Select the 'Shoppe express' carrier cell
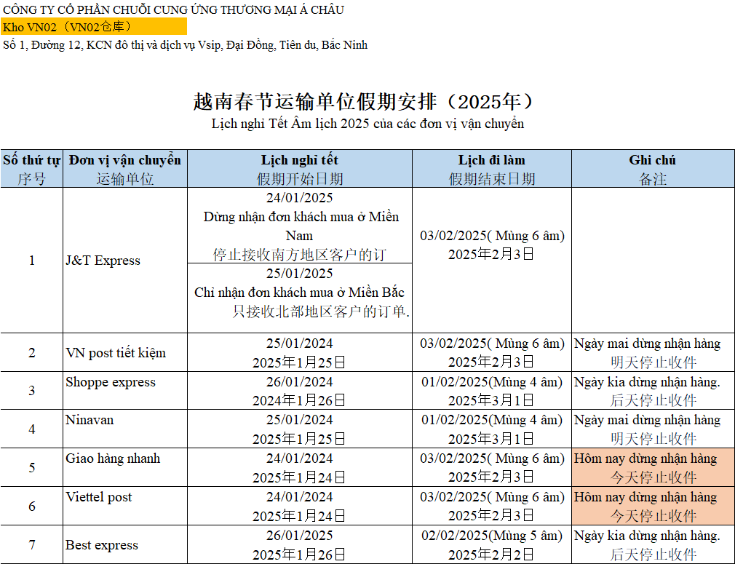735x564 pixels. [x=125, y=391]
